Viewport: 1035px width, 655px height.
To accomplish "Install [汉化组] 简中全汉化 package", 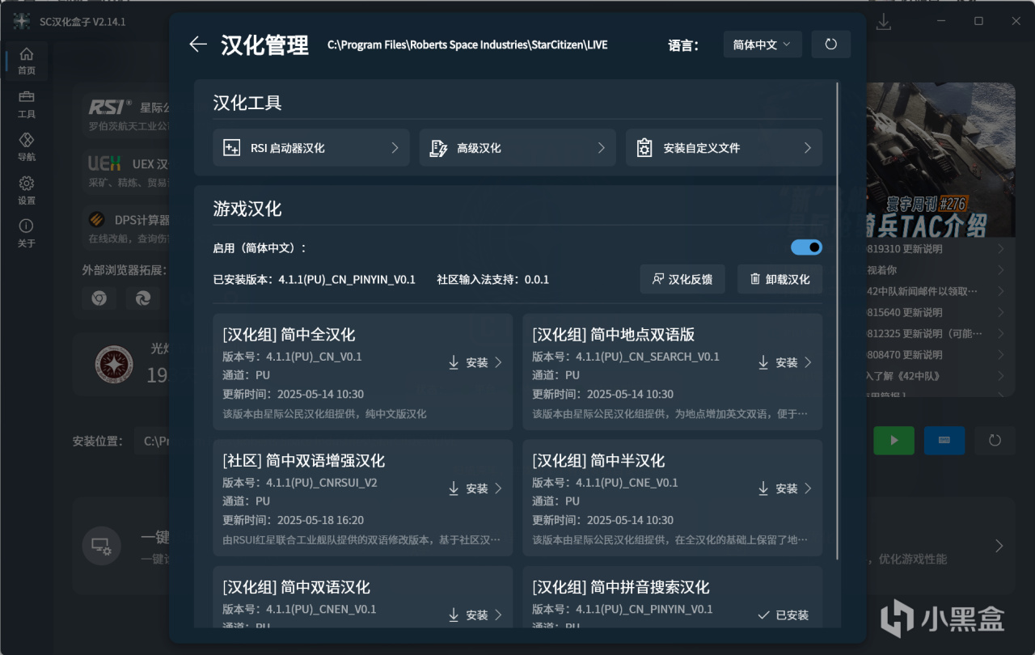I will [475, 363].
